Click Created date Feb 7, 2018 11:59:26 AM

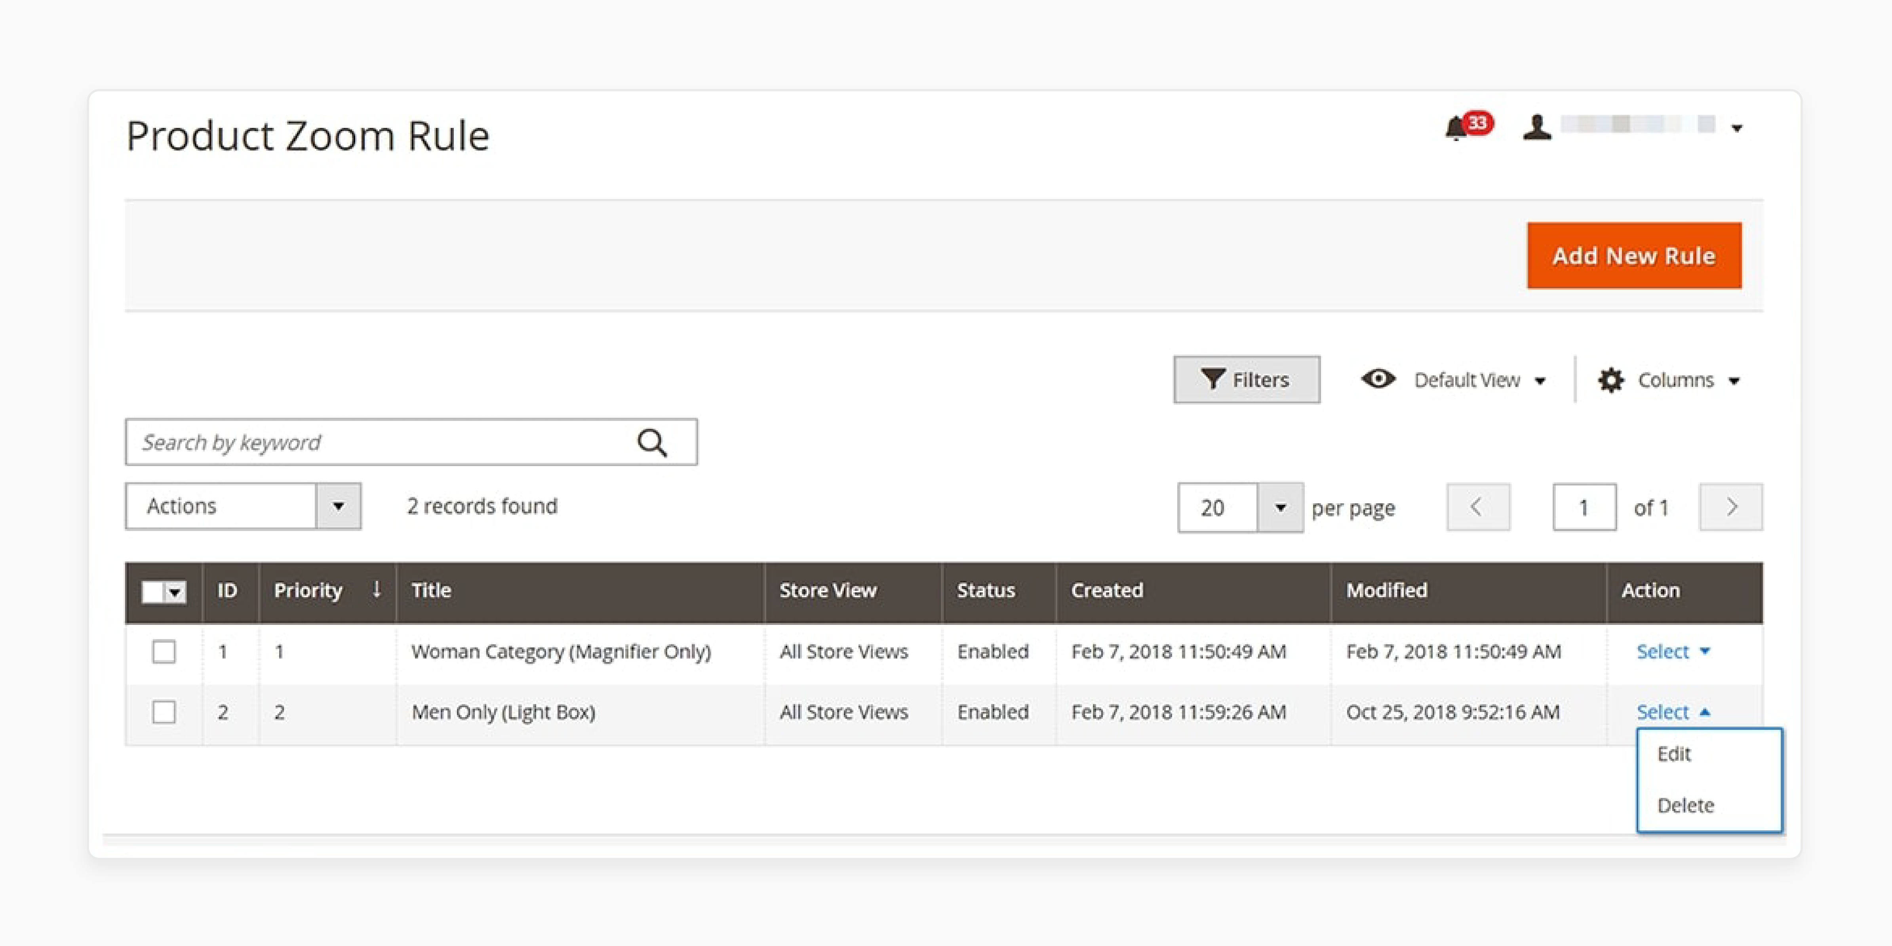[1179, 712]
